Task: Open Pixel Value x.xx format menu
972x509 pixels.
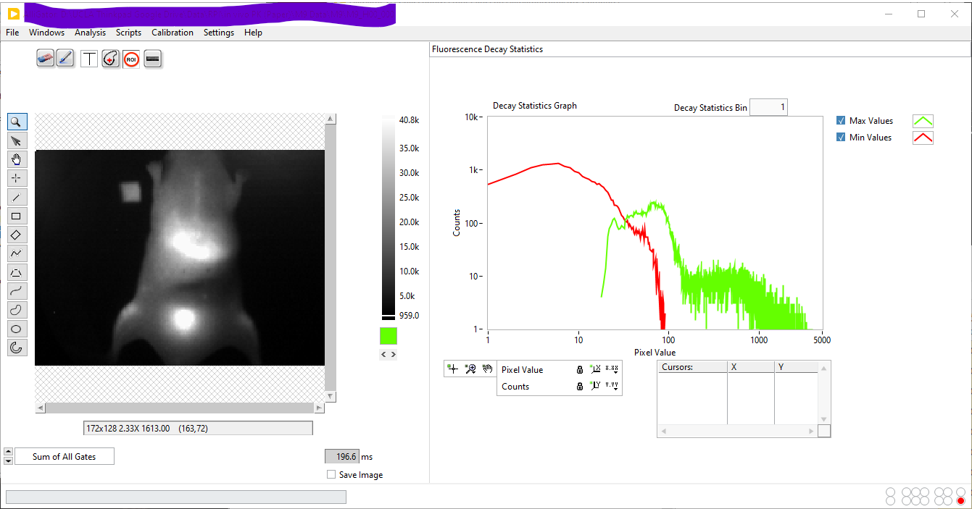Action: click(612, 370)
